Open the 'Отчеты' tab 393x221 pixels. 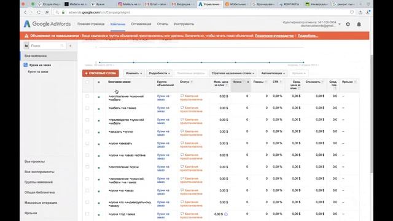click(x=163, y=24)
